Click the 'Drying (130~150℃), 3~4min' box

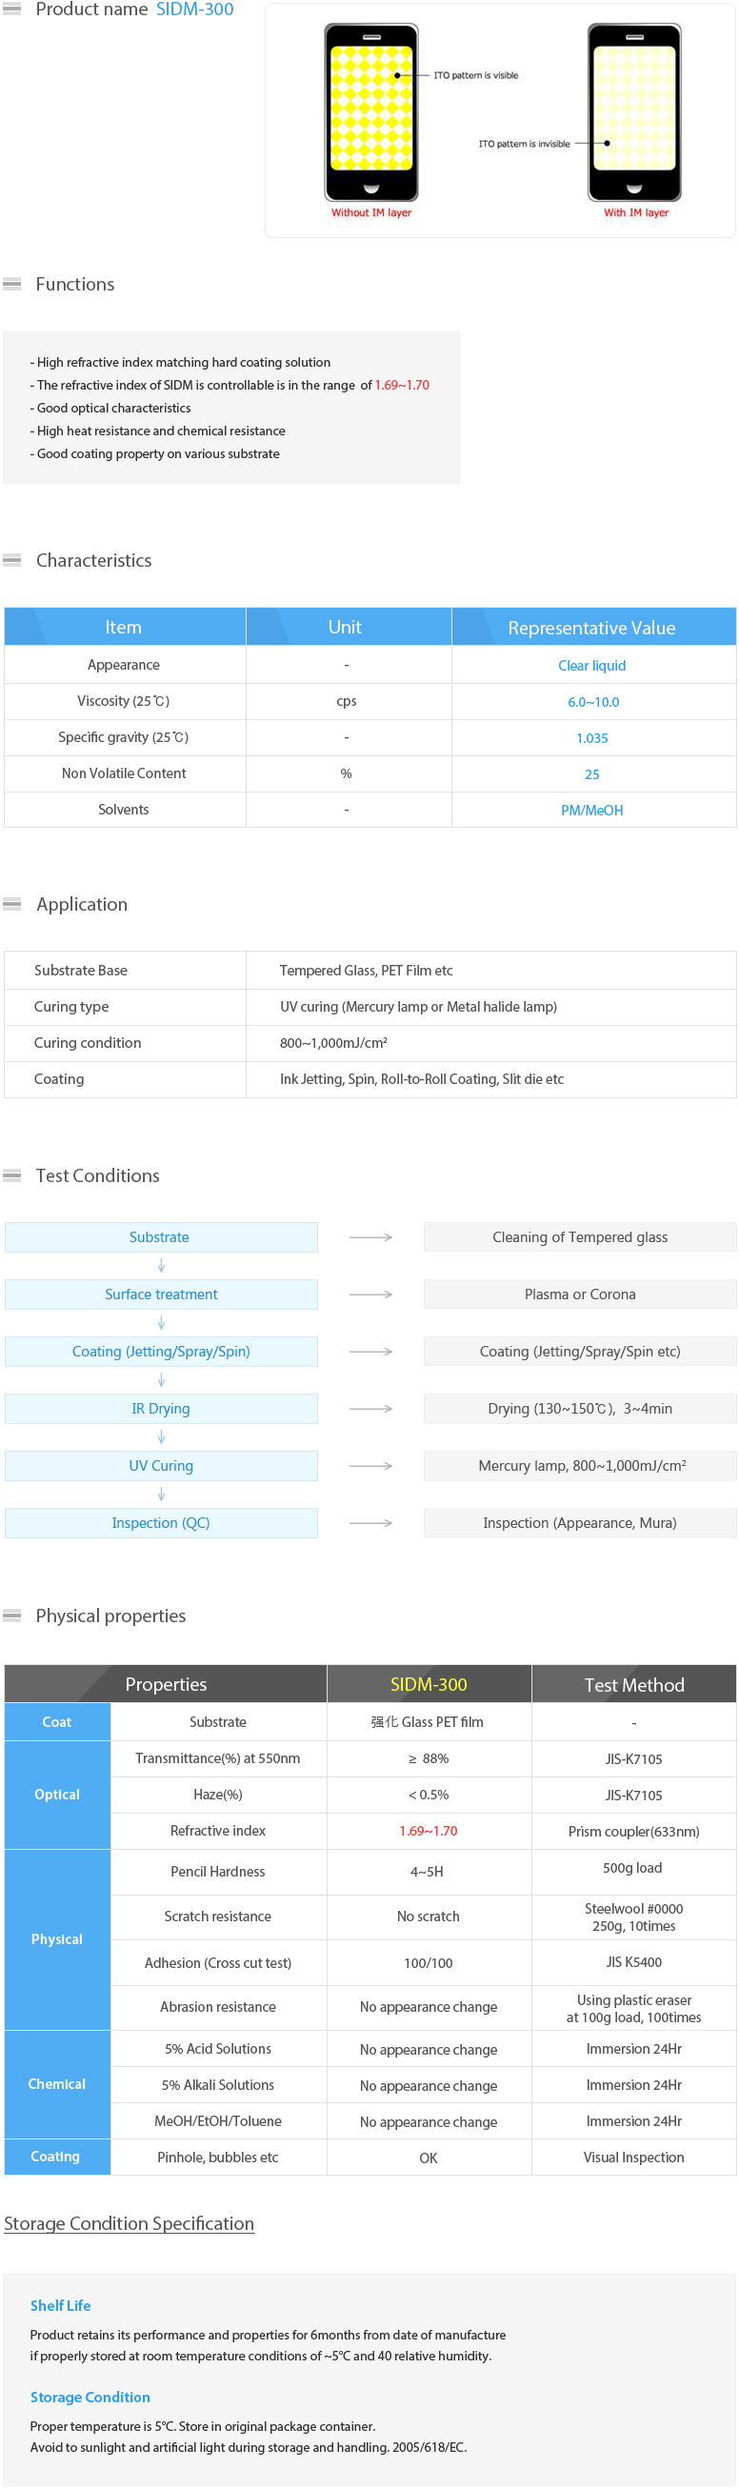pyautogui.click(x=580, y=1409)
